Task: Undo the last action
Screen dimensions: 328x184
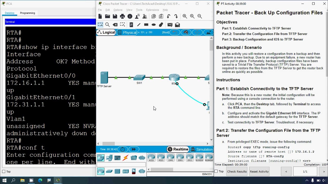Action: tap(168, 16)
